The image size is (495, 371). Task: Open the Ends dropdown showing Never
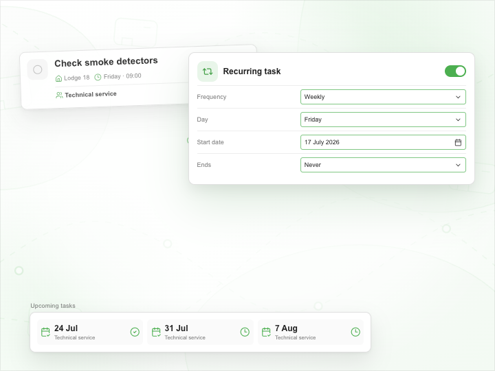click(x=383, y=165)
